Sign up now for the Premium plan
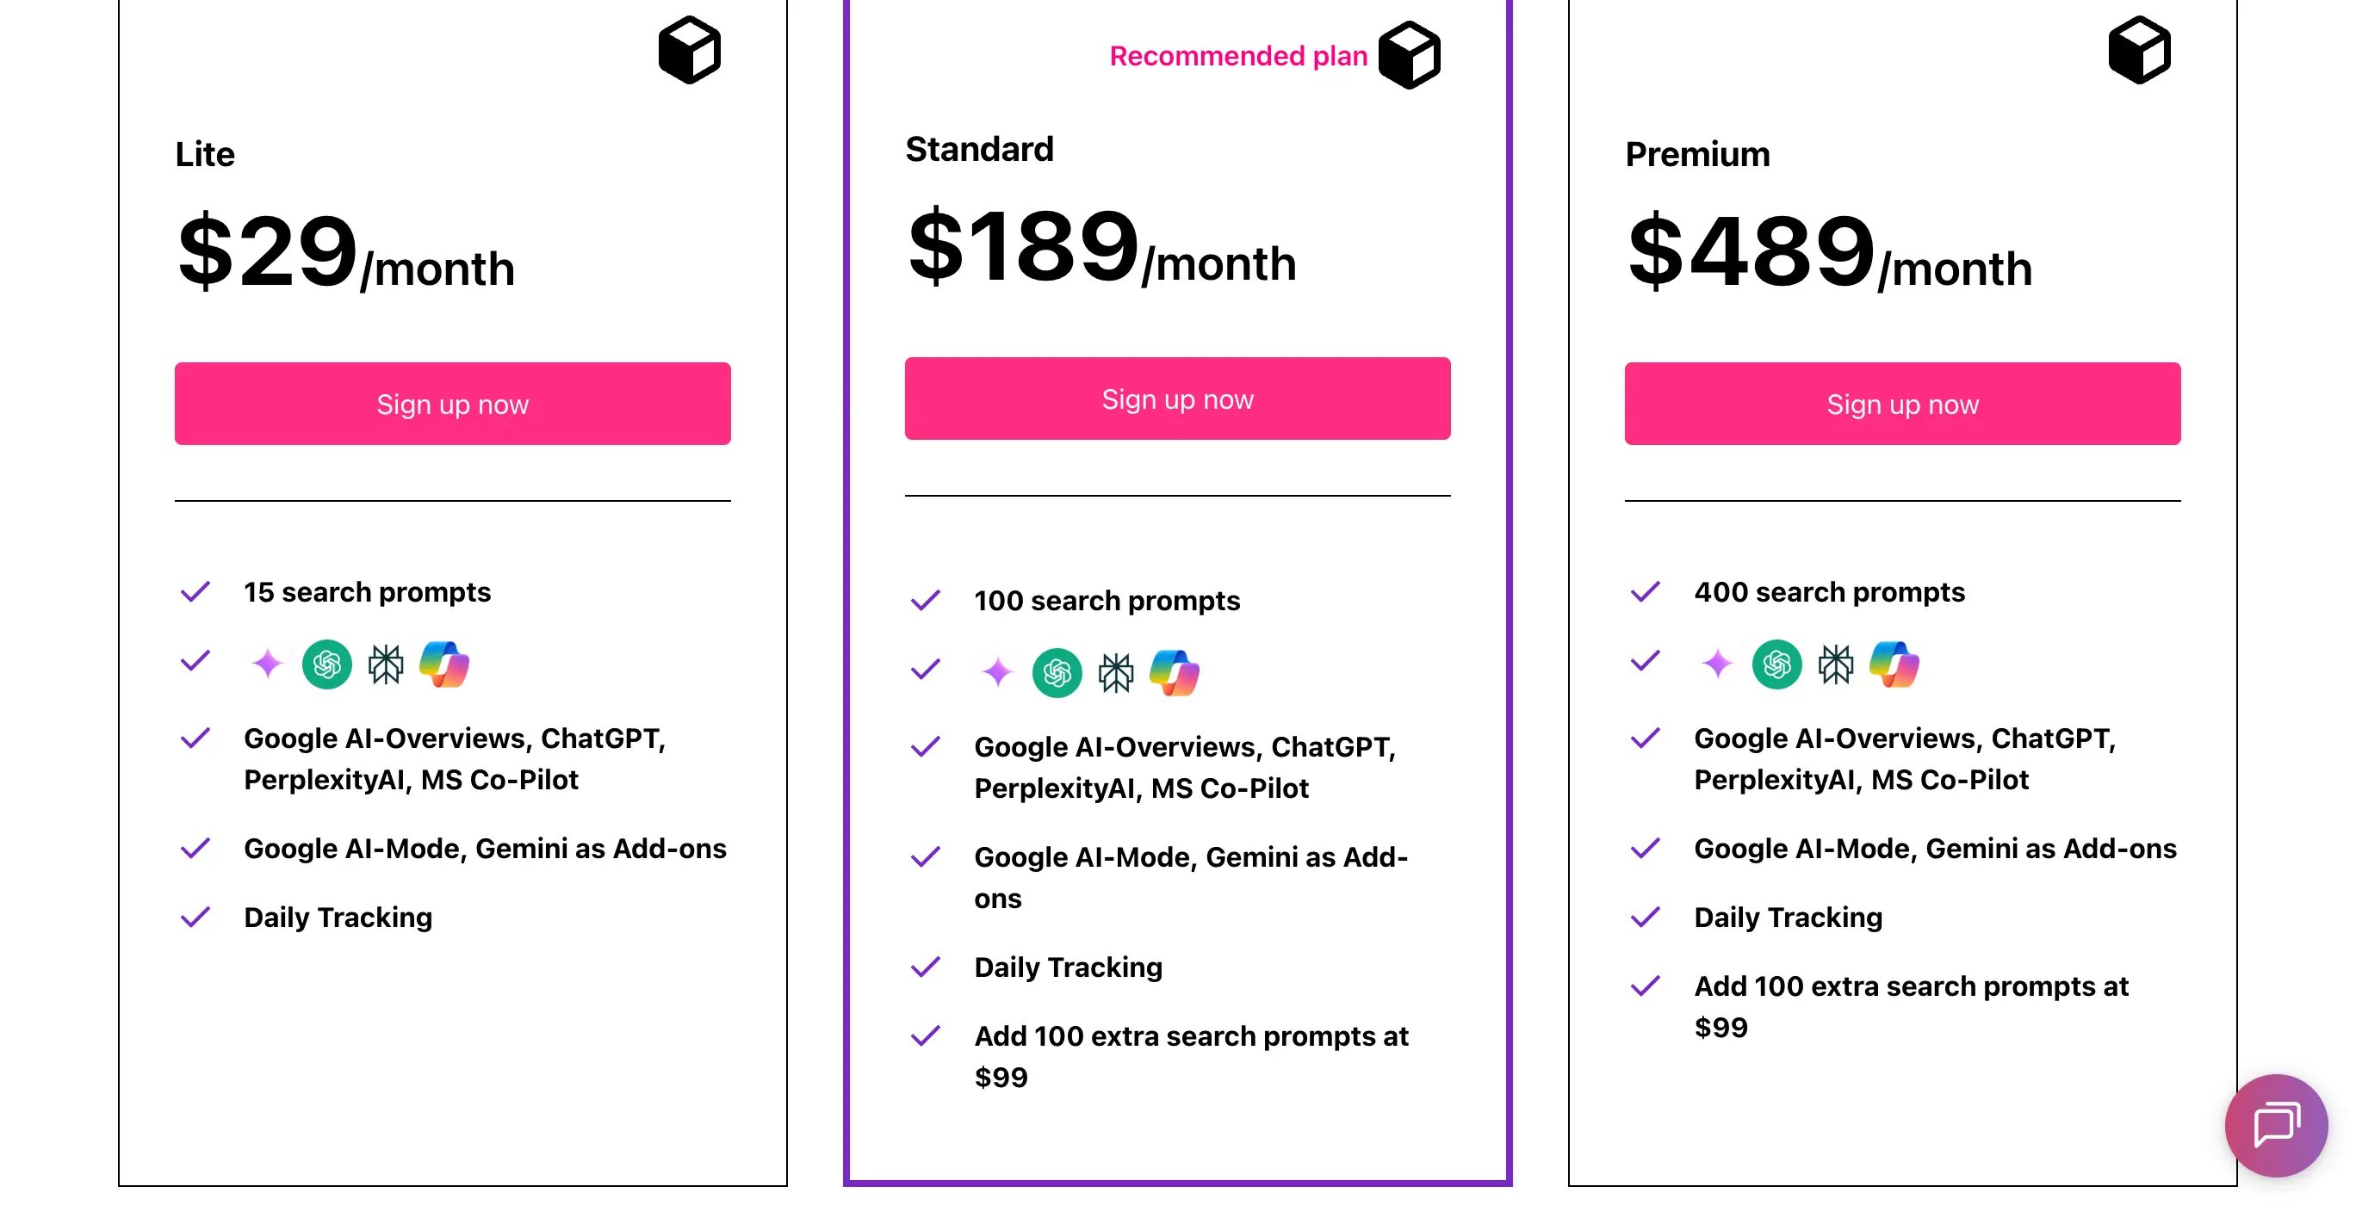The width and height of the screenshot is (2356, 1205). click(1902, 404)
